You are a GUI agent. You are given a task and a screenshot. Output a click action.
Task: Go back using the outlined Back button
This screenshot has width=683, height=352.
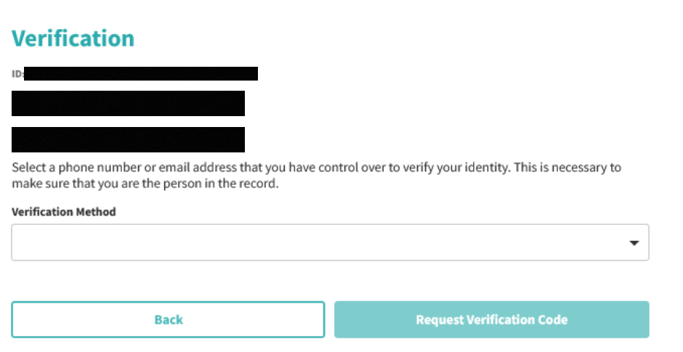[168, 319]
